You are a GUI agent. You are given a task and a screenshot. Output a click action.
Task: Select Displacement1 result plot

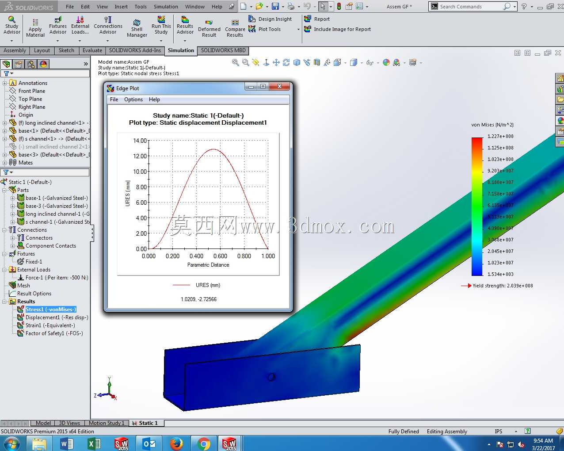[x=57, y=317]
